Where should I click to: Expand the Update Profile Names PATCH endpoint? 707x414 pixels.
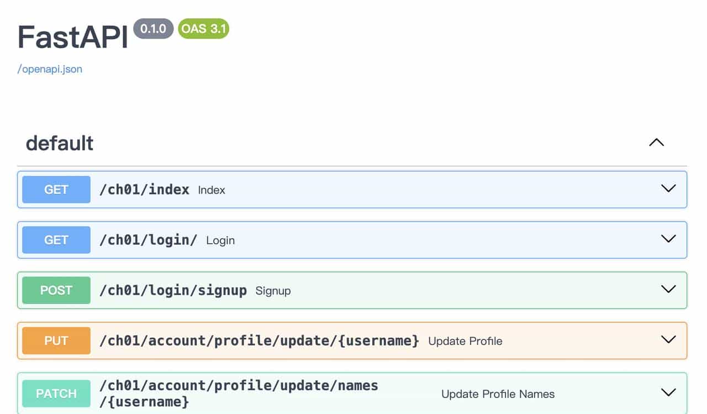tap(668, 392)
